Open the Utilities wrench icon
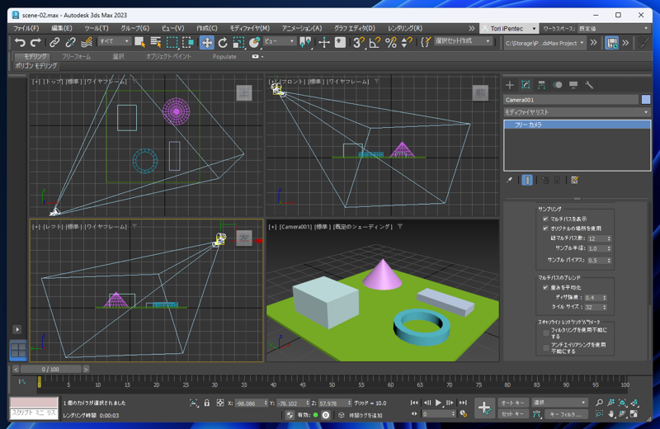 (x=589, y=85)
